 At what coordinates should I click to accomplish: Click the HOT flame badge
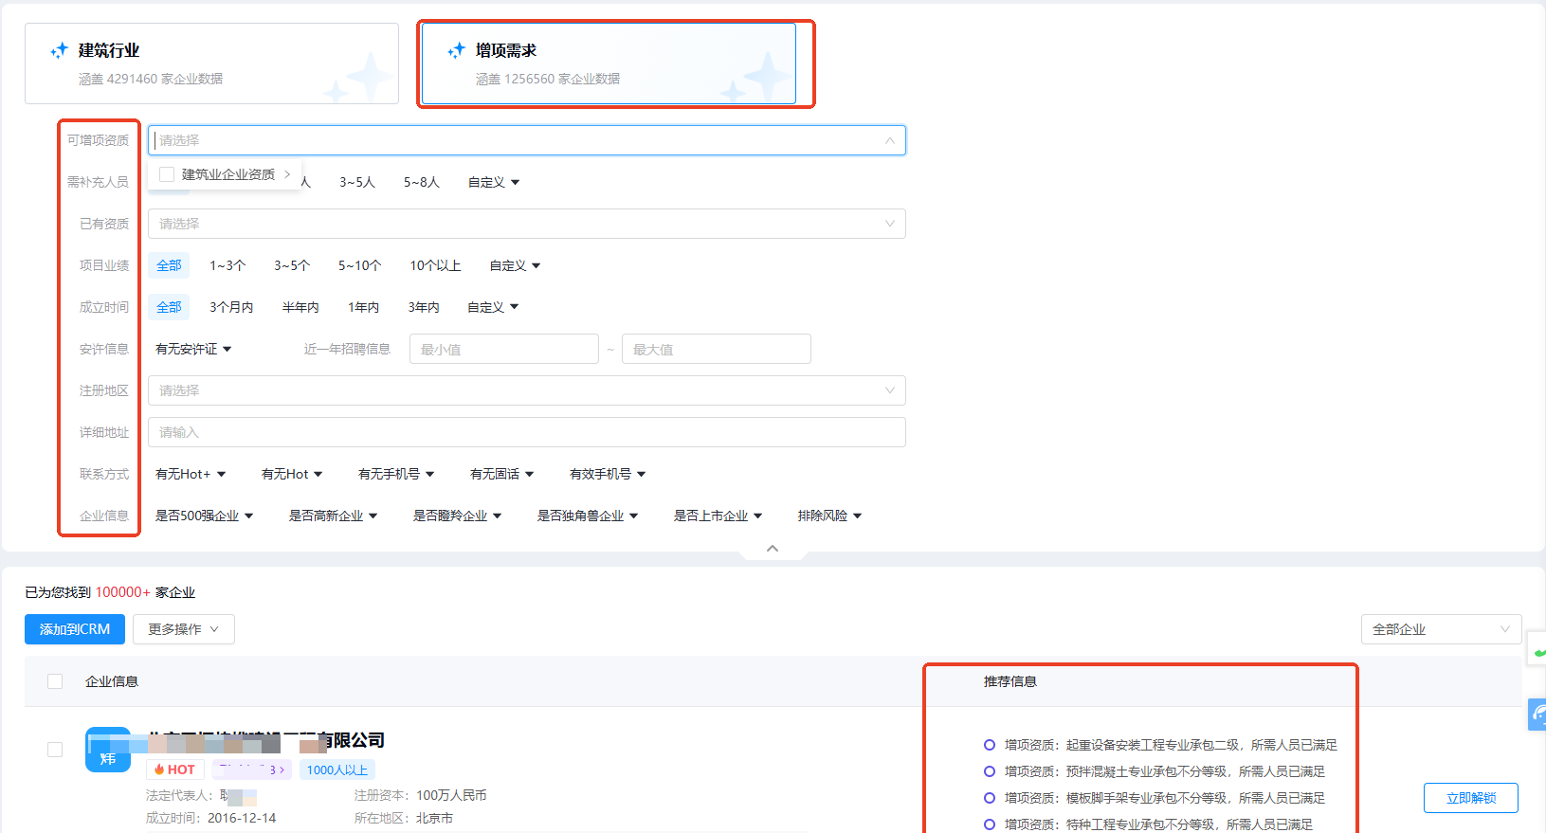(x=175, y=770)
